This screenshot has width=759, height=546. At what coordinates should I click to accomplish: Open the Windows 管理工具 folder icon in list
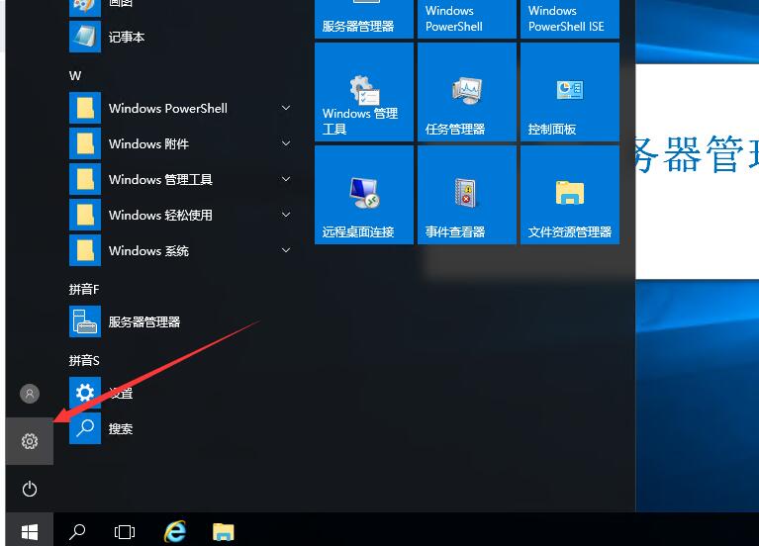pyautogui.click(x=85, y=179)
